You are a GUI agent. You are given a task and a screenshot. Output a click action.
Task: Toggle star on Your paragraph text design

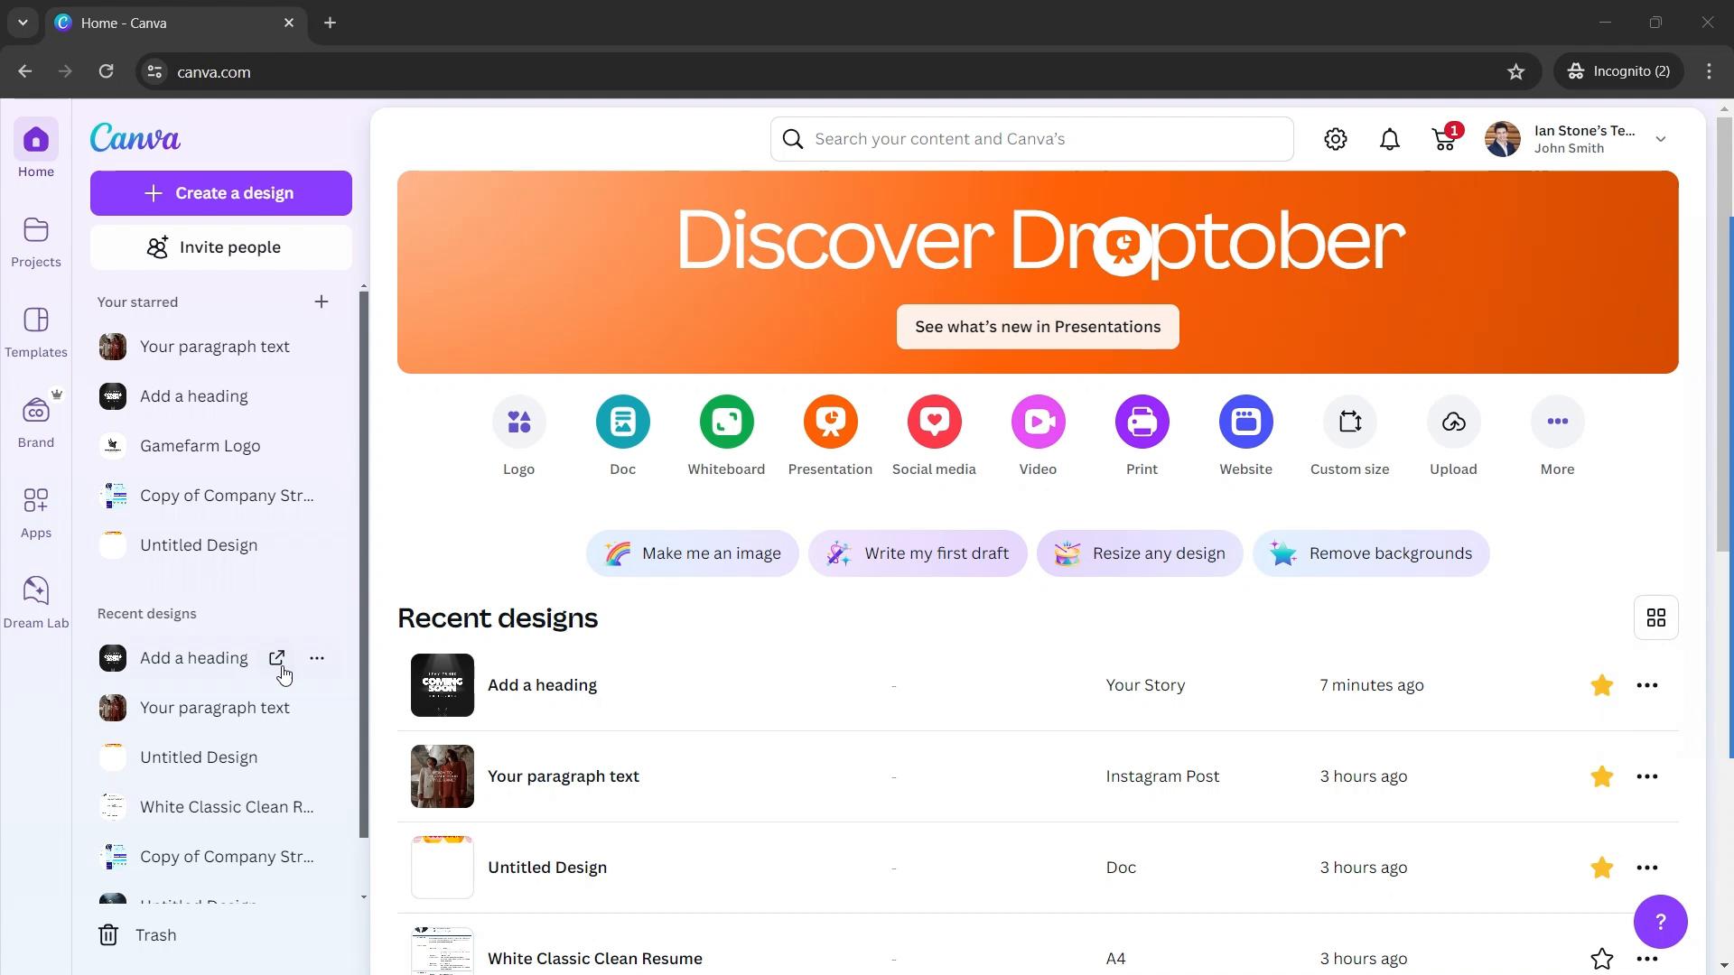point(1603,776)
